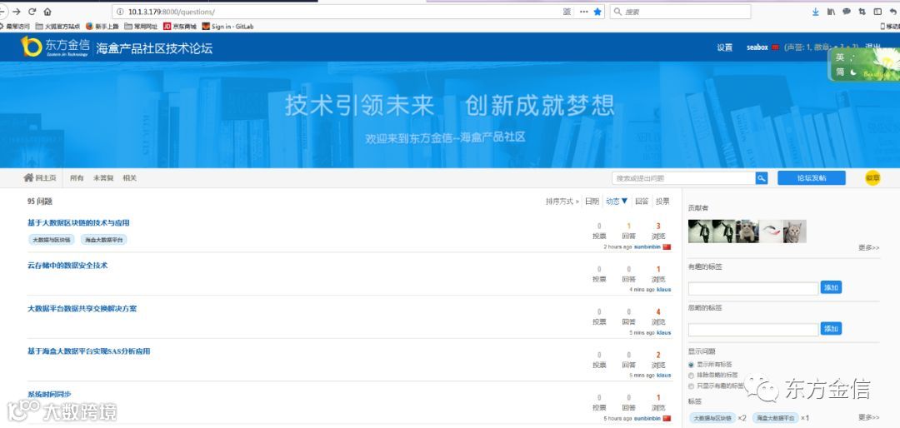900x428 pixels.
Task: Open question 系统时间同步
Action: pyautogui.click(x=49, y=394)
